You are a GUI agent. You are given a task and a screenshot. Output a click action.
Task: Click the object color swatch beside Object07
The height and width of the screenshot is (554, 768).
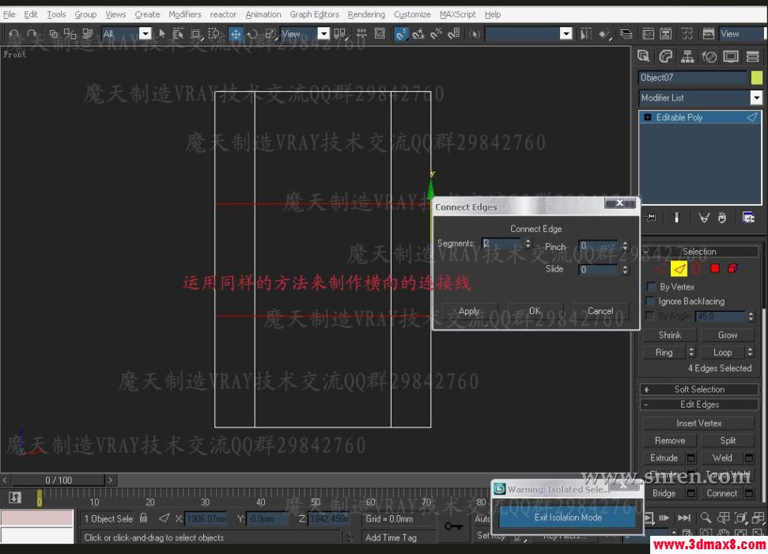(x=757, y=77)
